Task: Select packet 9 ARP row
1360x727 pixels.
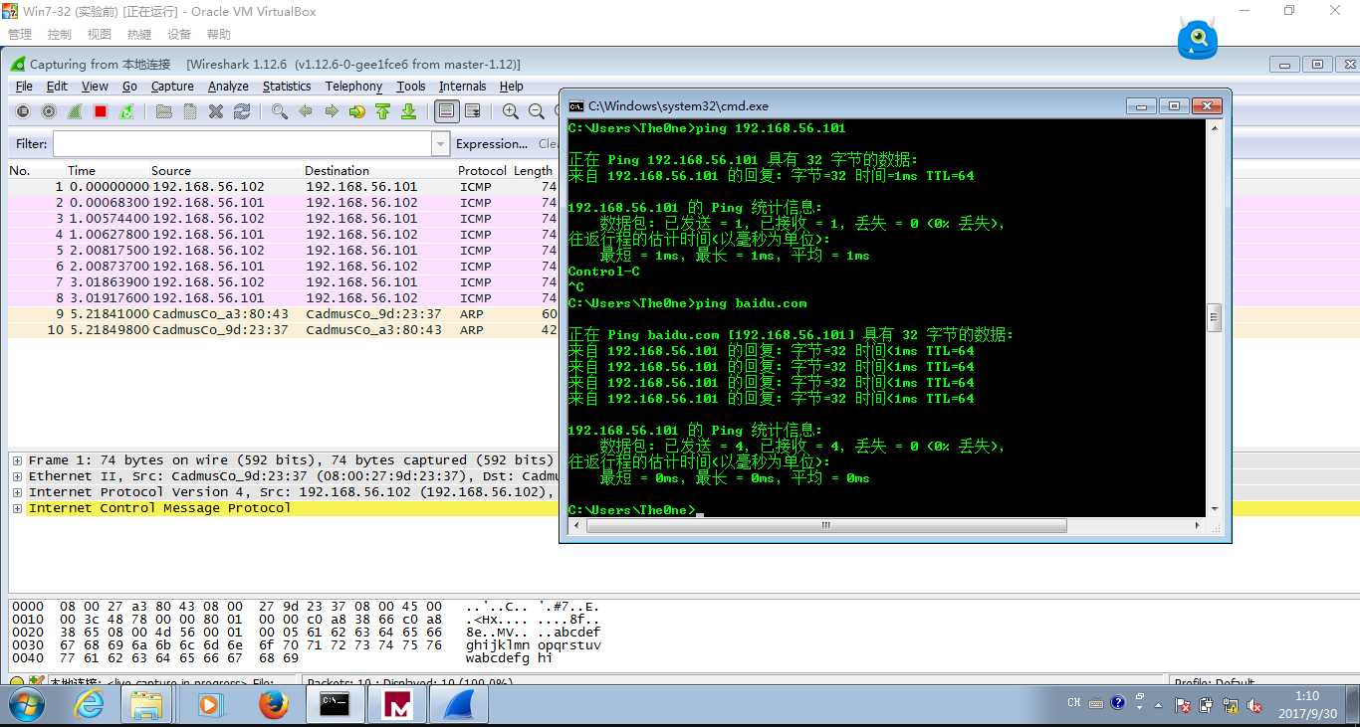Action: pos(284,313)
